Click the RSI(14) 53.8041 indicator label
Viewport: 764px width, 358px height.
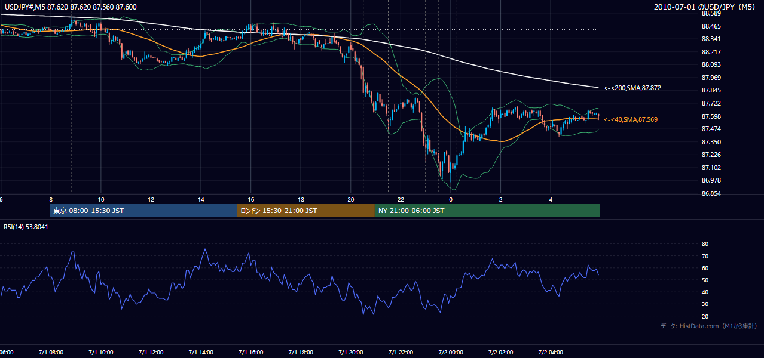tap(26, 227)
